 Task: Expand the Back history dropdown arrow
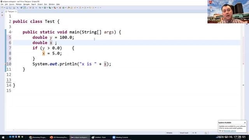pyautogui.click(x=96, y=8)
